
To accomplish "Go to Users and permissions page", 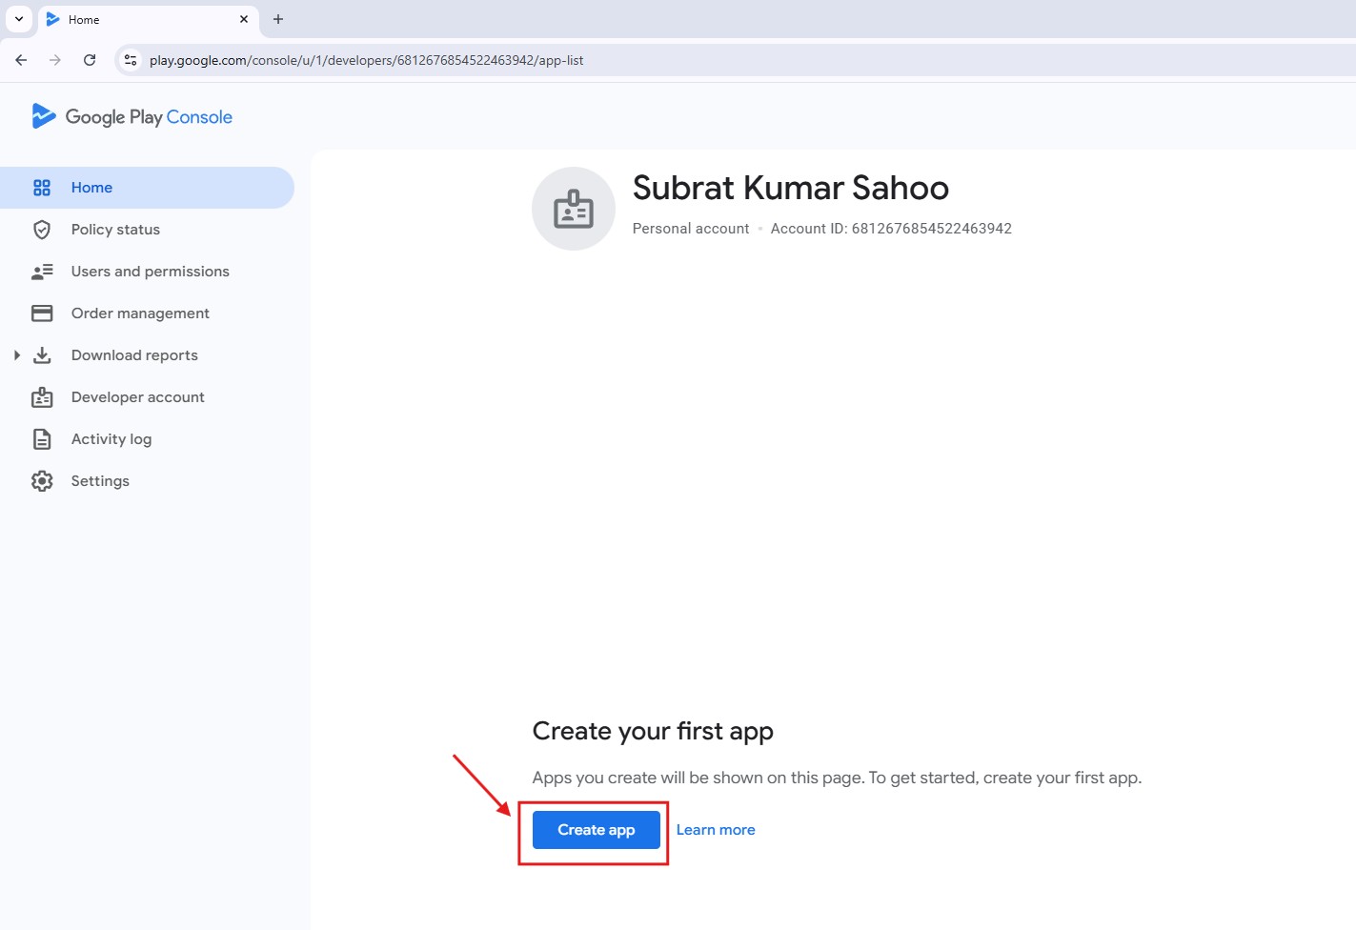I will [x=150, y=272].
